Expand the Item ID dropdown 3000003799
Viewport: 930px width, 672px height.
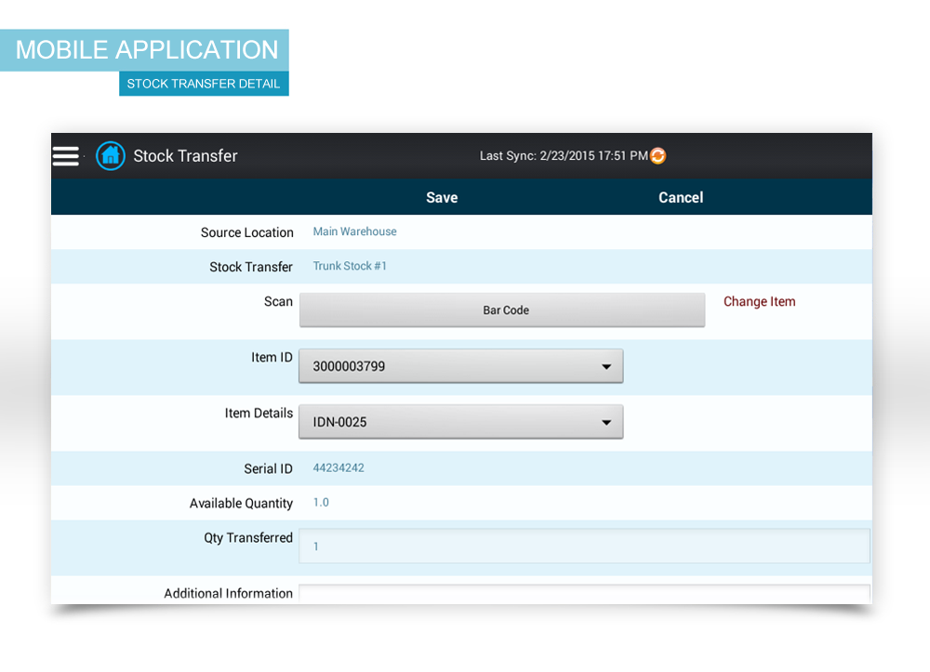[460, 366]
